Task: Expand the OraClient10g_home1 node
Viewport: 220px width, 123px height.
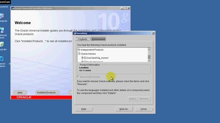Action: (x=82, y=58)
